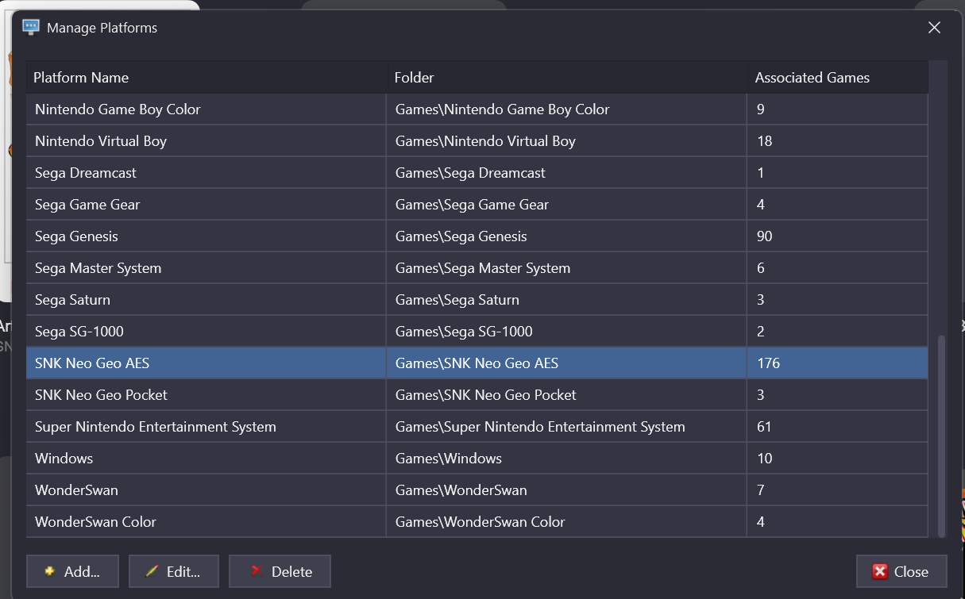Screen dimensions: 965x599
Task: Click folder cell Games\SNK Neo Geo Pocket
Action: pos(567,395)
